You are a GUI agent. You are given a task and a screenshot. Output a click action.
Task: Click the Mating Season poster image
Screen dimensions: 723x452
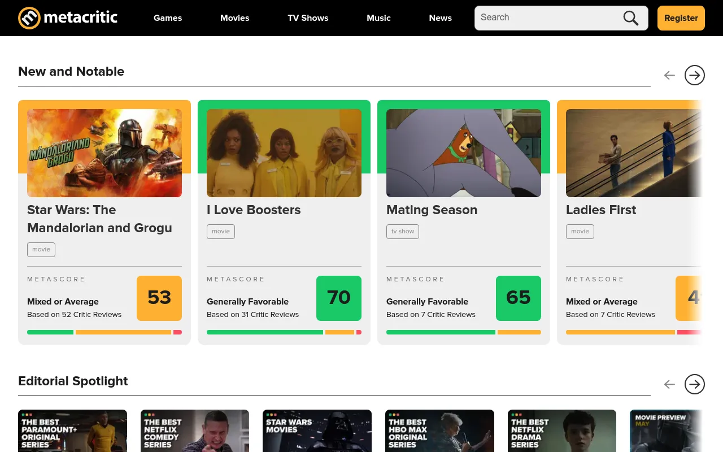[464, 153]
